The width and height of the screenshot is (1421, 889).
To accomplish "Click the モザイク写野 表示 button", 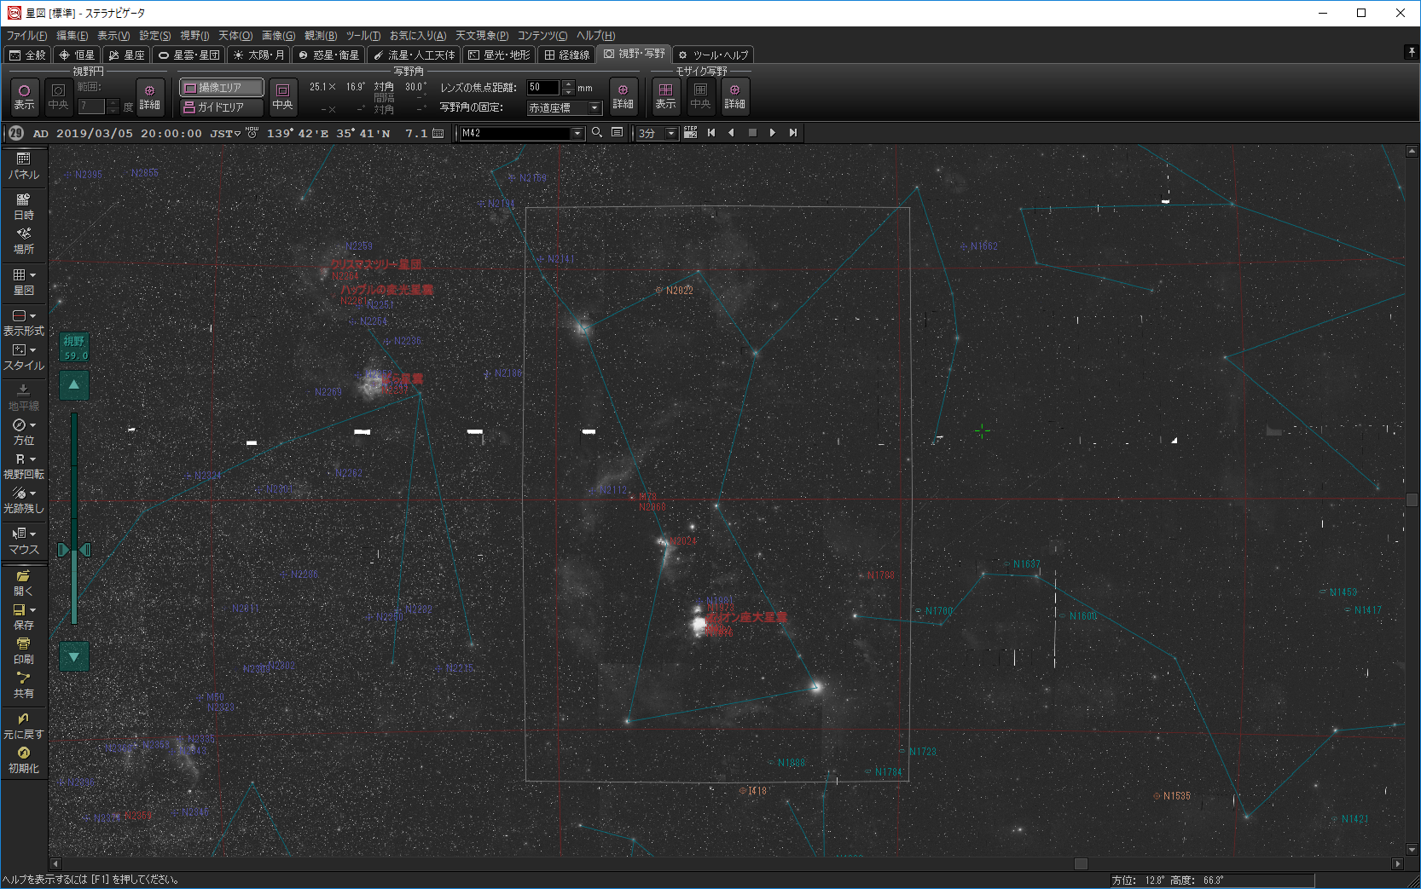I will [665, 96].
